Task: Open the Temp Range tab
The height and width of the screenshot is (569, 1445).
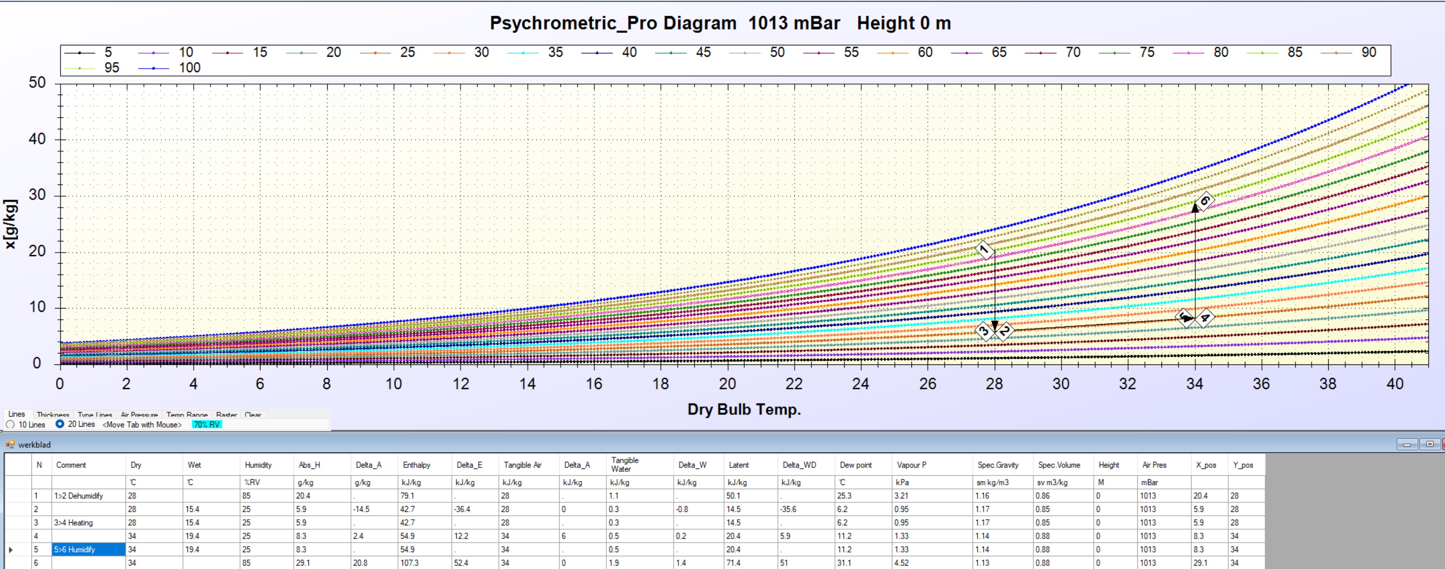Action: coord(187,416)
